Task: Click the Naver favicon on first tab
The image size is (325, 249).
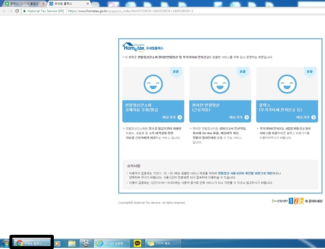Action: (x=7, y=4)
